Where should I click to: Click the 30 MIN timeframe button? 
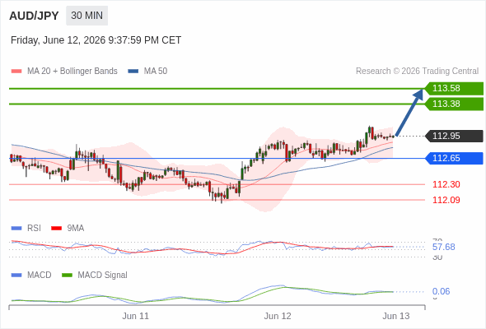click(86, 16)
